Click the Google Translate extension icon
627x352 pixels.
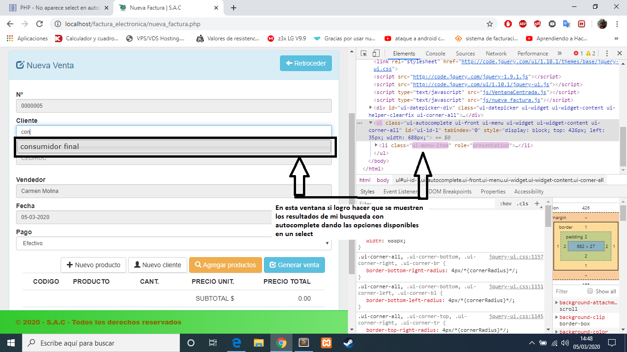566,24
